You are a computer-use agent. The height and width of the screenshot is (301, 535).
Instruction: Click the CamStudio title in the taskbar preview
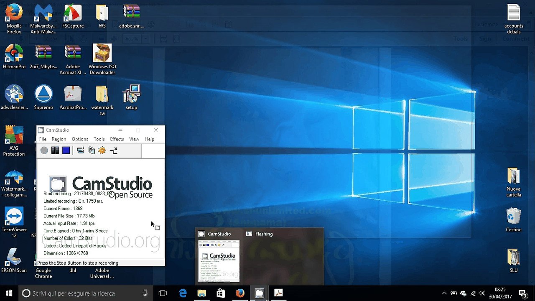(x=219, y=234)
